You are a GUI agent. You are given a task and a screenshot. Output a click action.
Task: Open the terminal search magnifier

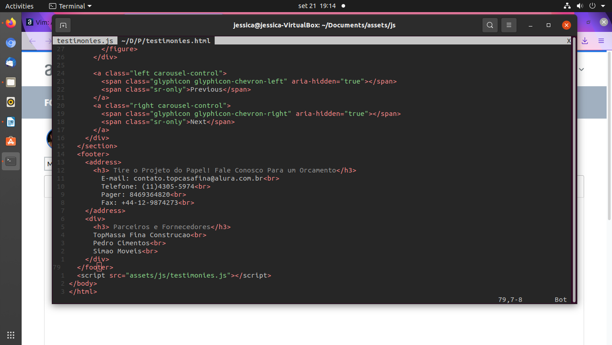click(490, 25)
